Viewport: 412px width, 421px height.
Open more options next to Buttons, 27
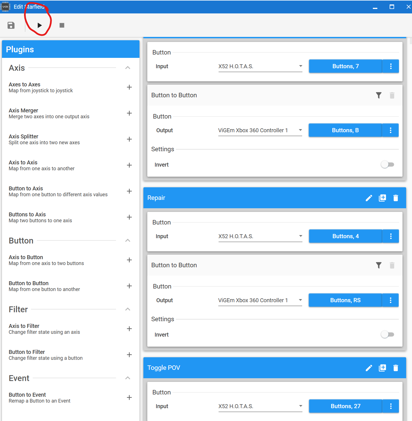click(391, 406)
